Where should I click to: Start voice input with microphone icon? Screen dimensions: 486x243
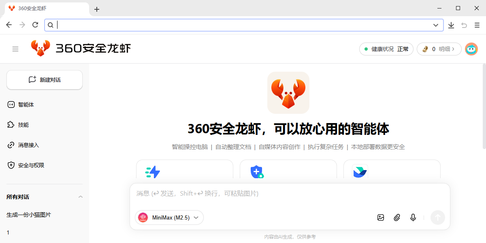[413, 217]
